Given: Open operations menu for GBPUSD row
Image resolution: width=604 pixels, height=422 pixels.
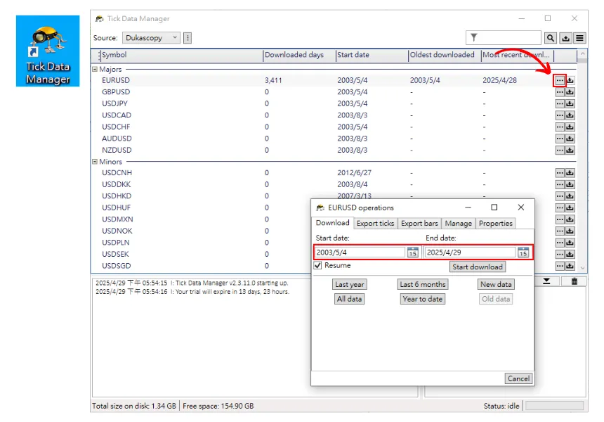Looking at the screenshot, I should coord(560,92).
